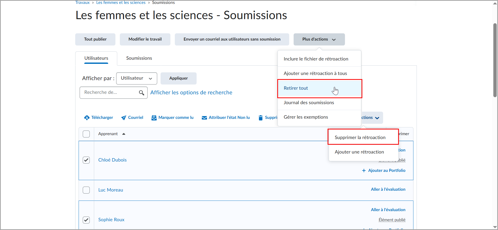Screen dimensions: 498x230
Task: Open Luc Moreau learner link
Action: 110,190
